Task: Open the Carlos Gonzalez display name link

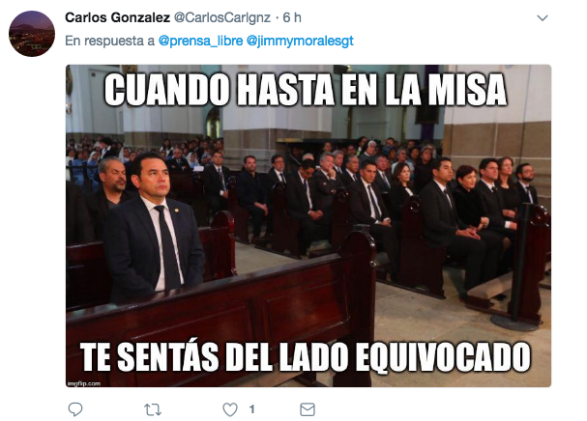Action: click(117, 17)
